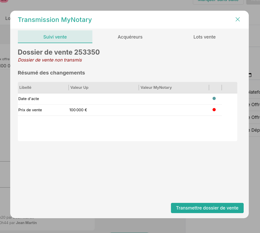Click Marquer sans suite button behind dialog
Image resolution: width=260 pixels, height=233 pixels.
218,1
